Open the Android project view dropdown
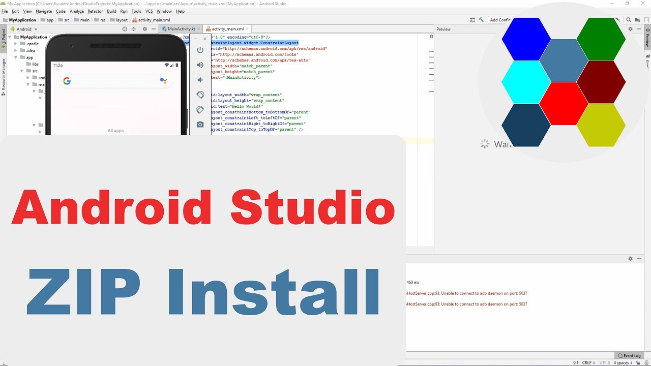 [24, 29]
